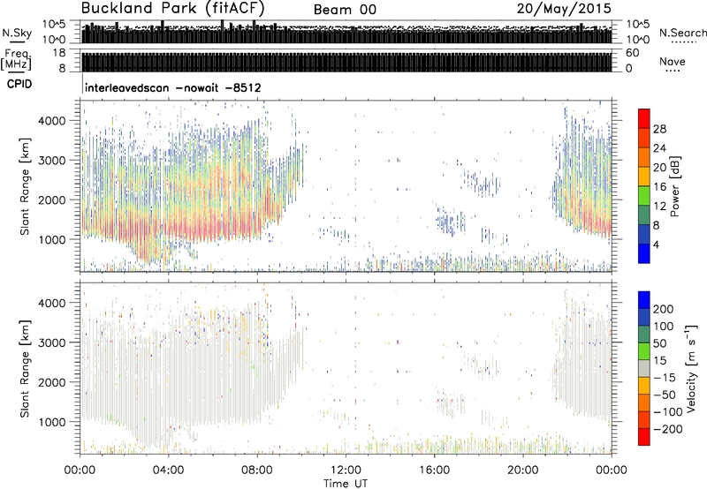Click the '4000' tick on power panel
The width and height of the screenshot is (707, 489).
point(51,121)
